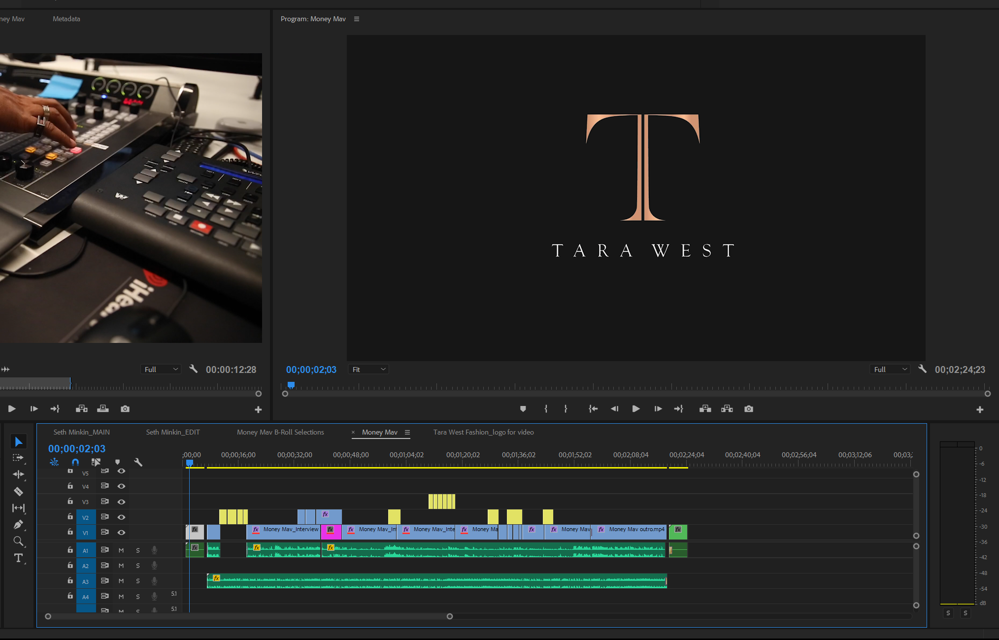
Task: Open Program monitor Fit zoom dropdown
Action: pos(368,369)
